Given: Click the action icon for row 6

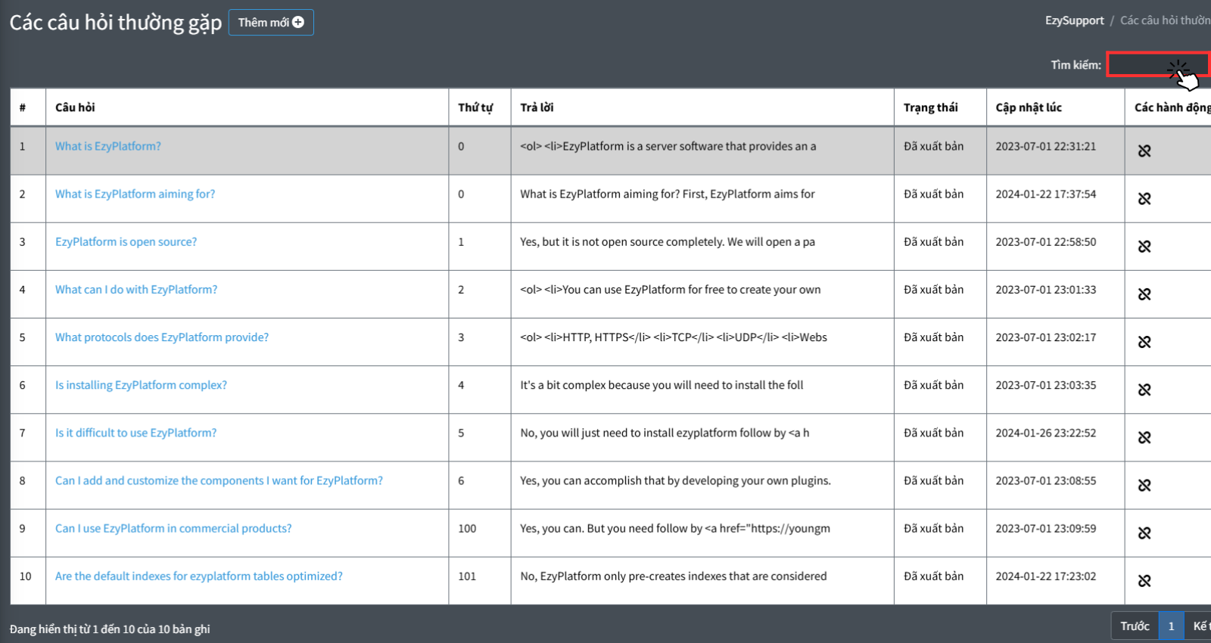Looking at the screenshot, I should pos(1144,390).
